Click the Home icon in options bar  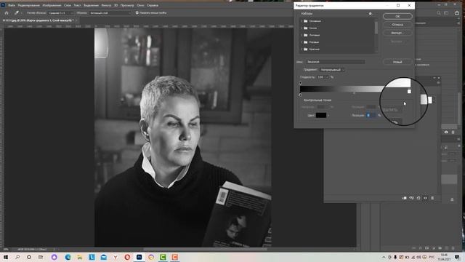point(7,13)
